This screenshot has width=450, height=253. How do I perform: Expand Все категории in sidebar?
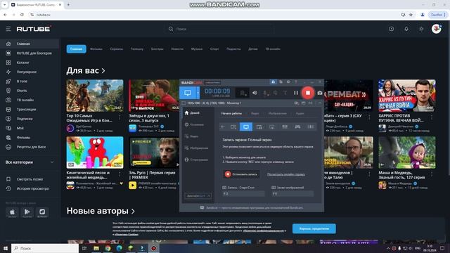click(x=30, y=162)
